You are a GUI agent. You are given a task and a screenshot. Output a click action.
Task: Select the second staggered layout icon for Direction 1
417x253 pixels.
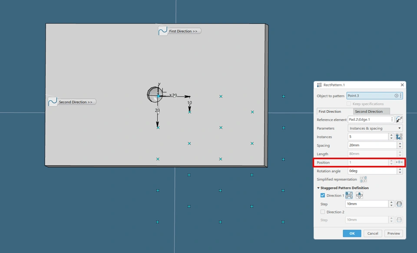(359, 196)
